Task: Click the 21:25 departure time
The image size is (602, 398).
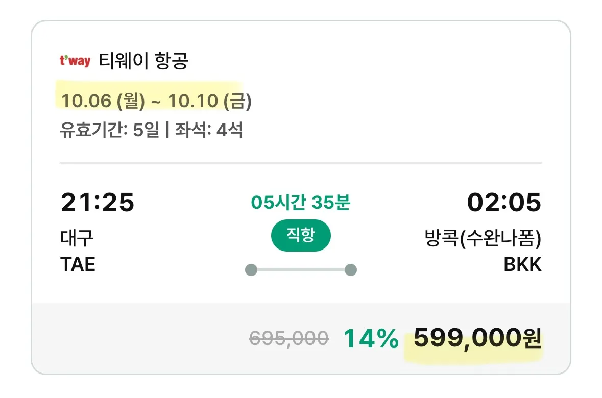Action: [98, 203]
